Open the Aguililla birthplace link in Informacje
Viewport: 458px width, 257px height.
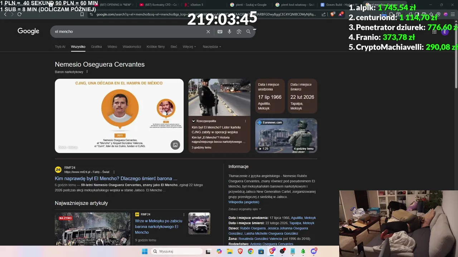297,218
